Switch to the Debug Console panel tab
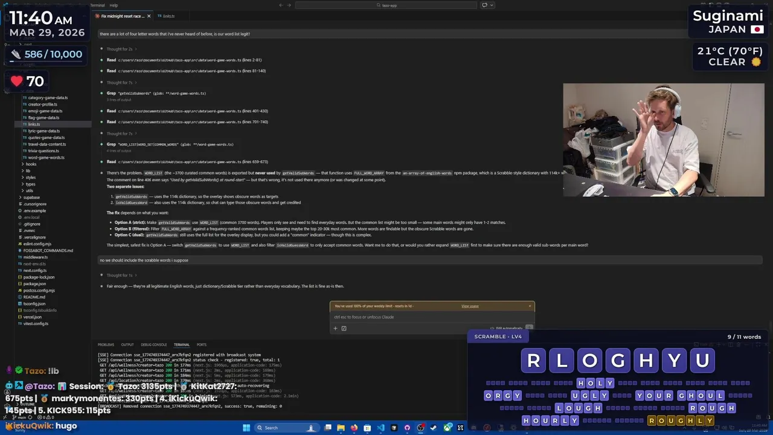The image size is (773, 435). point(154,345)
